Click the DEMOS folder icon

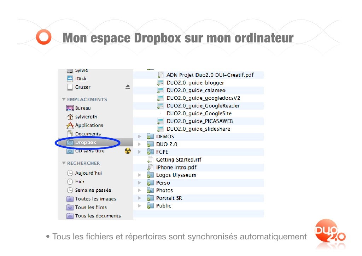click(x=150, y=136)
